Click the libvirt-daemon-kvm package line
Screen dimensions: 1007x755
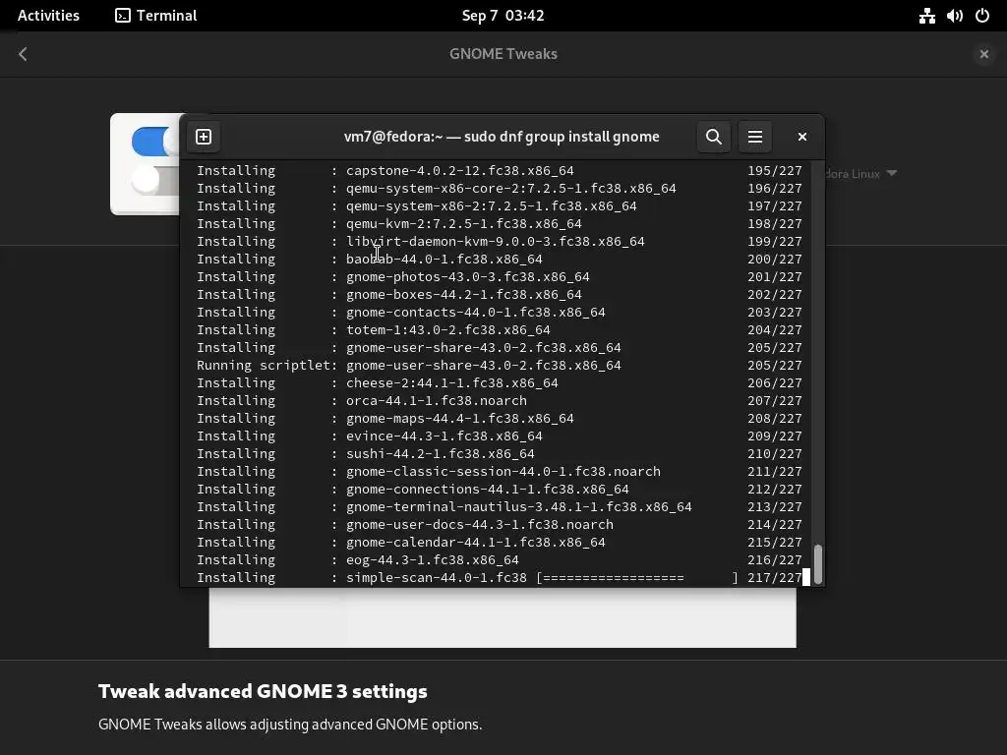499,242
